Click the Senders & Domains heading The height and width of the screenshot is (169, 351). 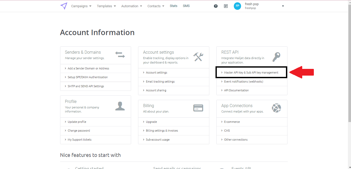[83, 52]
